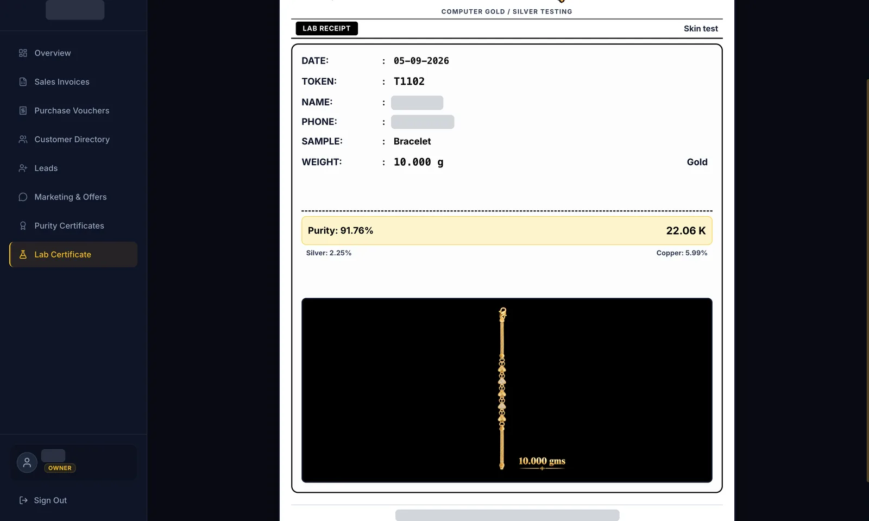Viewport: 869px width, 521px height.
Task: Click the Gold metal type label
Action: tap(697, 162)
